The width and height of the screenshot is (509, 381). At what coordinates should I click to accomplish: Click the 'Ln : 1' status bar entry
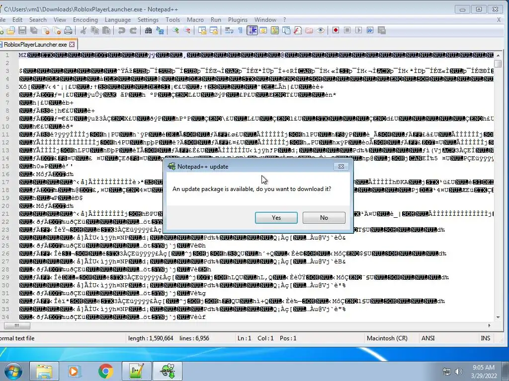(x=244, y=338)
